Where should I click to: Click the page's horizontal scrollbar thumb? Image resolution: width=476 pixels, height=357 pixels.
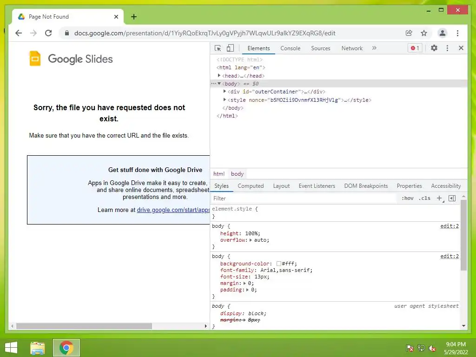tap(84, 326)
